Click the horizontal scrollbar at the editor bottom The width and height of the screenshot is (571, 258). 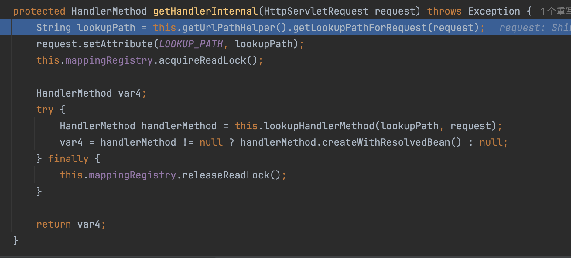[285, 256]
